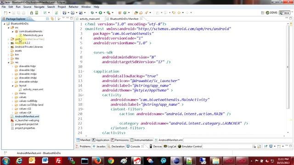Screen dimensions: 294x165
Task: Open the Window menu
Action: click(x=86, y=7)
